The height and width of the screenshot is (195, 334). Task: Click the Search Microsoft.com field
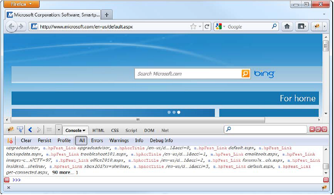coord(188,74)
